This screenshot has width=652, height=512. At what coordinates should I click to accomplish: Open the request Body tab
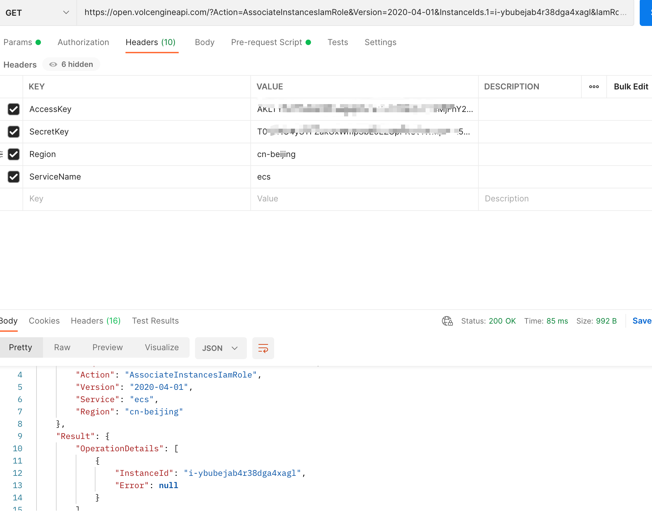205,42
